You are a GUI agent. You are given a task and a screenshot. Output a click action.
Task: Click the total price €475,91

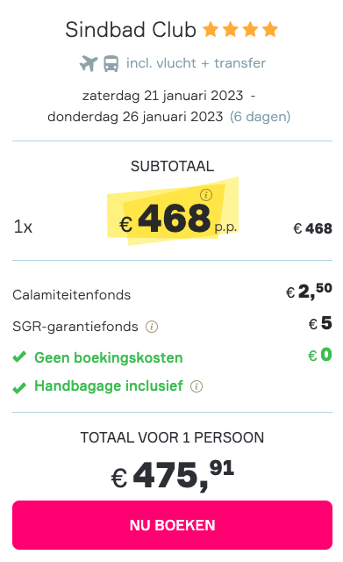coord(172,475)
